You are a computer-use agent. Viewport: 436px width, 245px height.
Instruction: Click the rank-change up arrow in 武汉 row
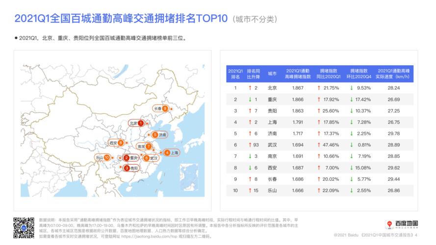click(x=250, y=145)
